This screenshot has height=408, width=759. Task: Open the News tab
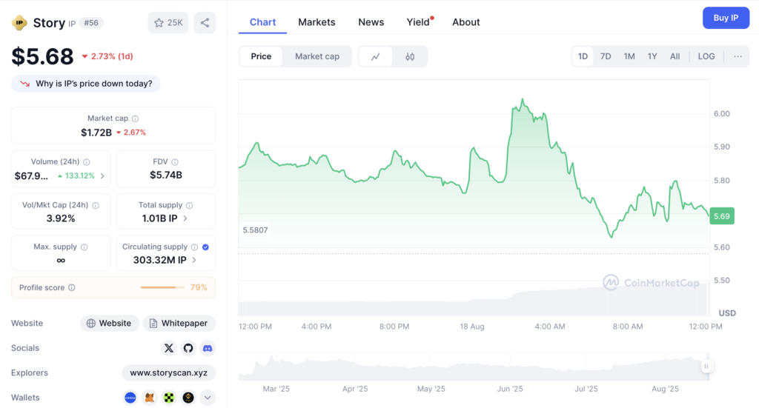click(x=371, y=22)
